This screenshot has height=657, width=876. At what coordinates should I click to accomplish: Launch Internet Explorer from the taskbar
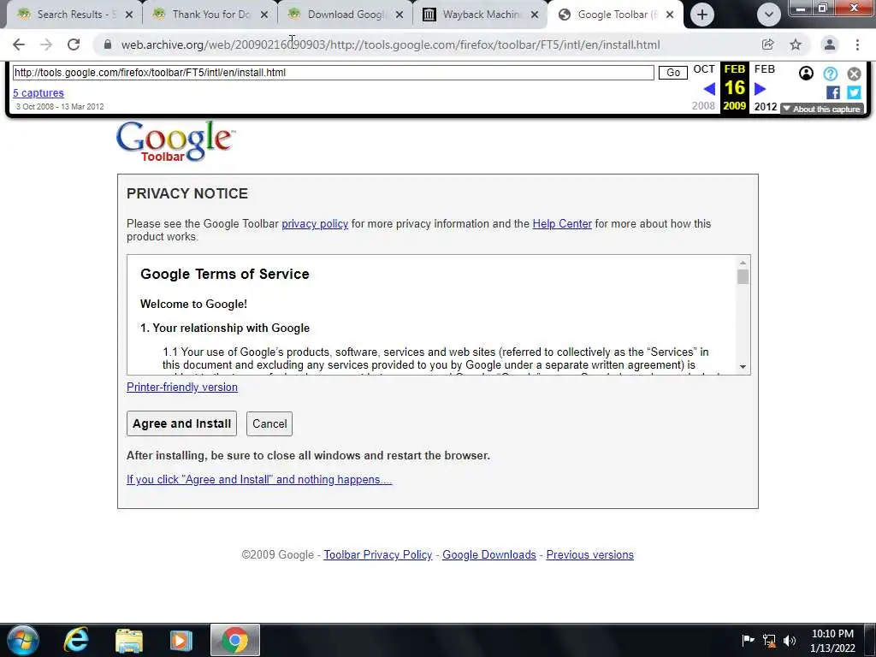pyautogui.click(x=76, y=640)
